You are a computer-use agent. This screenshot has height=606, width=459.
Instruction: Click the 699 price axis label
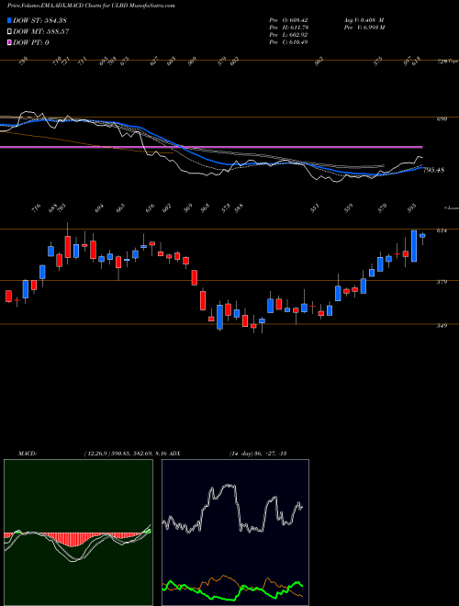coord(442,119)
